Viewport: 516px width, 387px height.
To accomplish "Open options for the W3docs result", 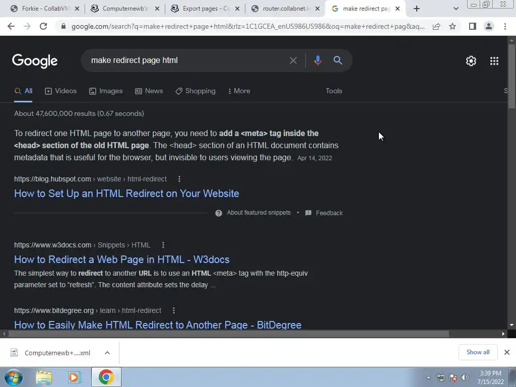I will 163,245.
